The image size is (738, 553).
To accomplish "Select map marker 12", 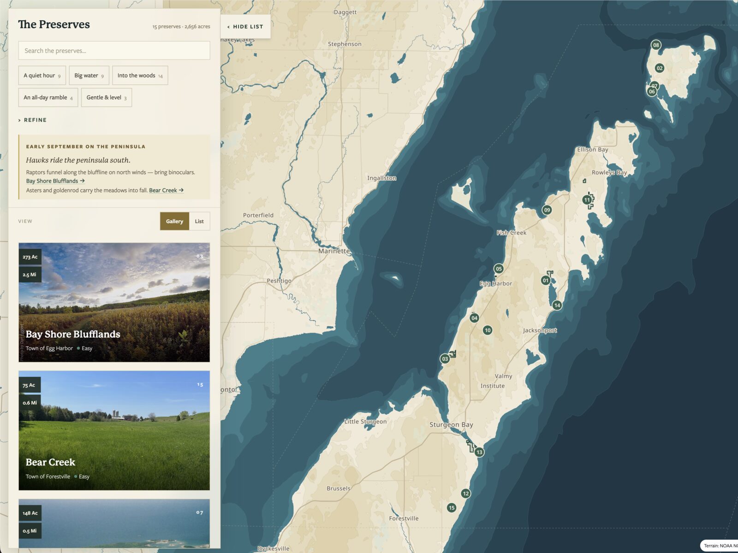I will pyautogui.click(x=466, y=494).
